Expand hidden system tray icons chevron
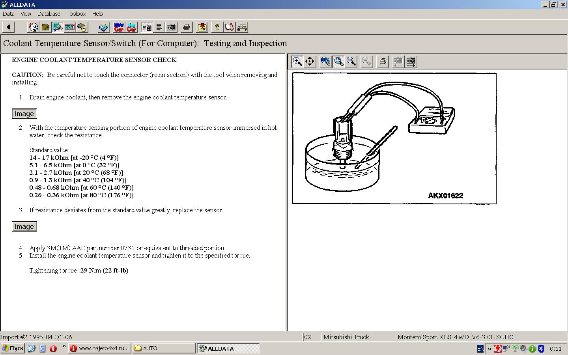Viewport: 568px width, 355px height. (x=490, y=349)
